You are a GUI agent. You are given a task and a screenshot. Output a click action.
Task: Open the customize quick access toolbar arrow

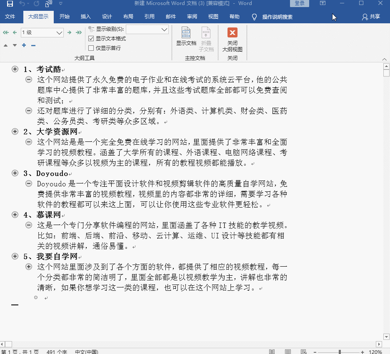pyautogui.click(x=61, y=3)
